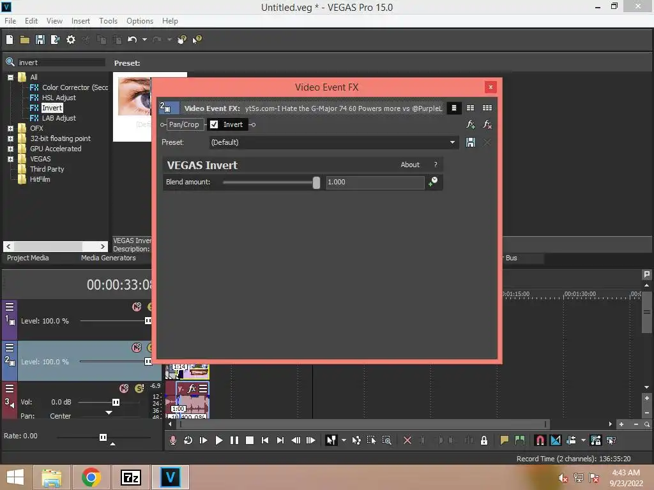Select the Normal Edit tool
Viewport: 654px width, 490px height.
pos(331,440)
